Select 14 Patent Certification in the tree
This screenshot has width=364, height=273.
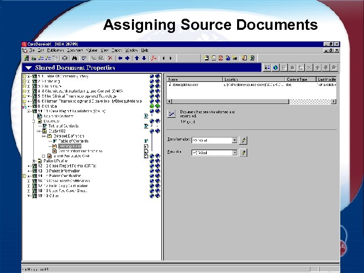click(x=60, y=176)
